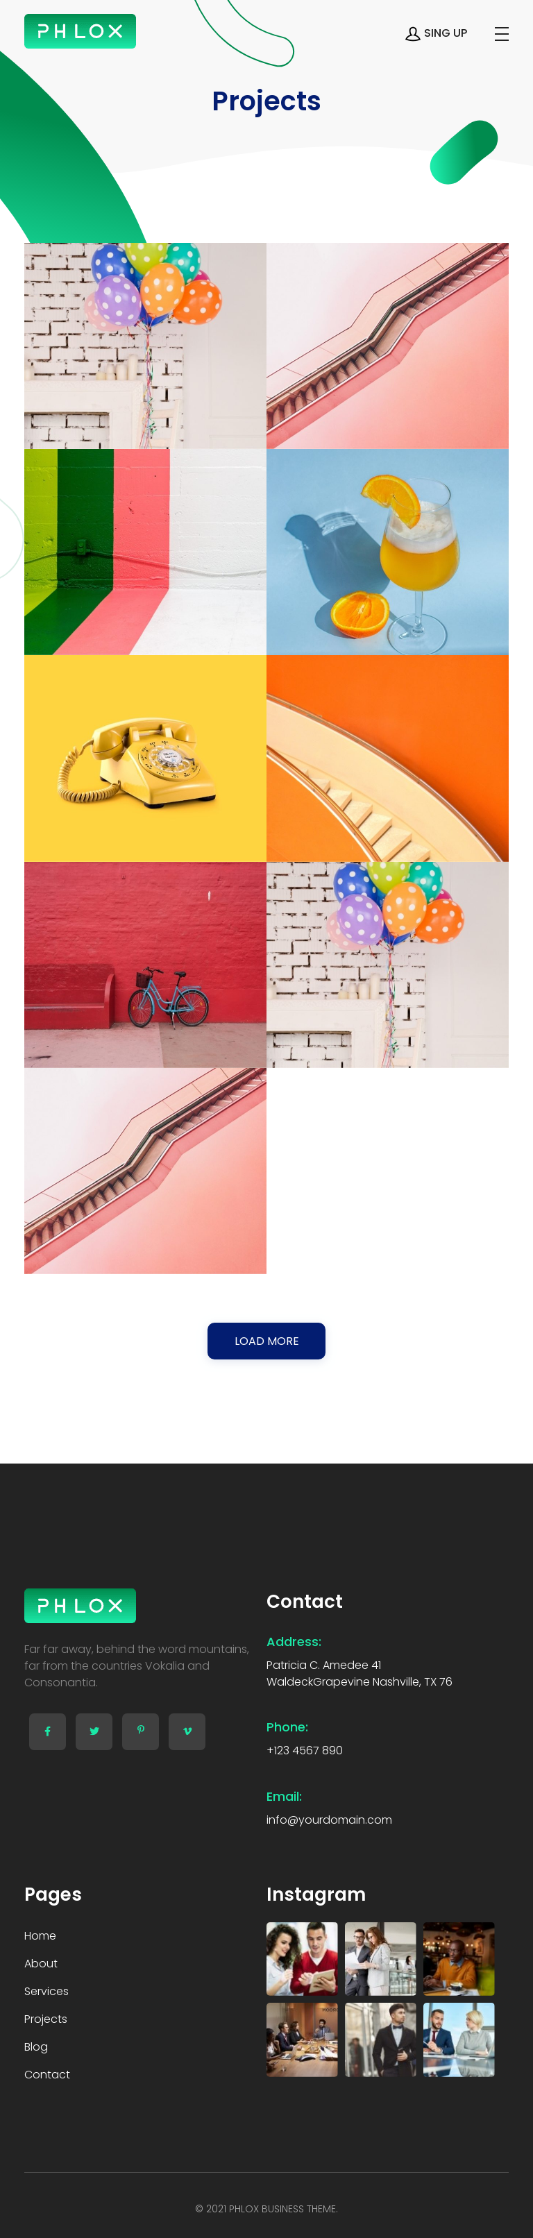
Task: Open the footer Vimeo icon
Action: 187,1731
